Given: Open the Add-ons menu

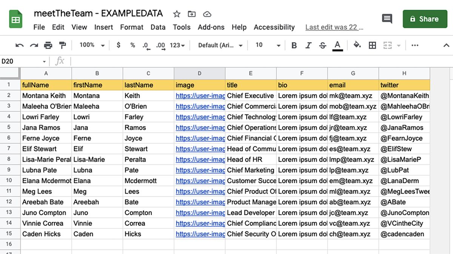Looking at the screenshot, I should point(211,27).
